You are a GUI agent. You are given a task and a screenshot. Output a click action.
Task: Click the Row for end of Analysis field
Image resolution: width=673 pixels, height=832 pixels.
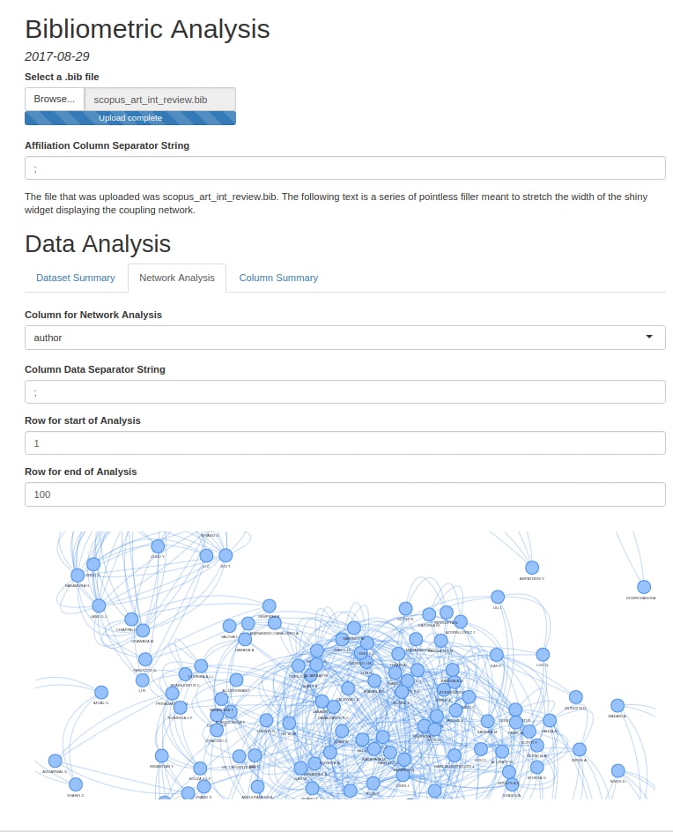tap(344, 494)
